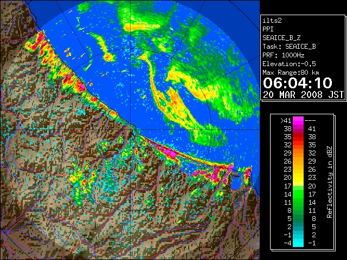
Task: Pick the orange swatch beside the 26 label
Action: click(298, 161)
